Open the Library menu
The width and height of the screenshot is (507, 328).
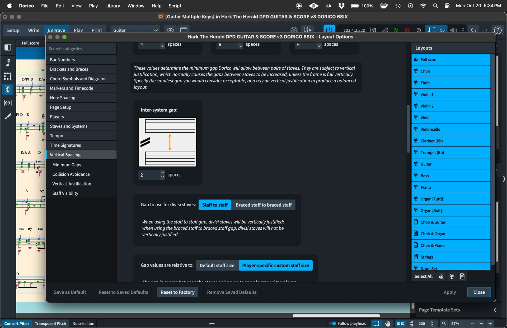(x=112, y=6)
